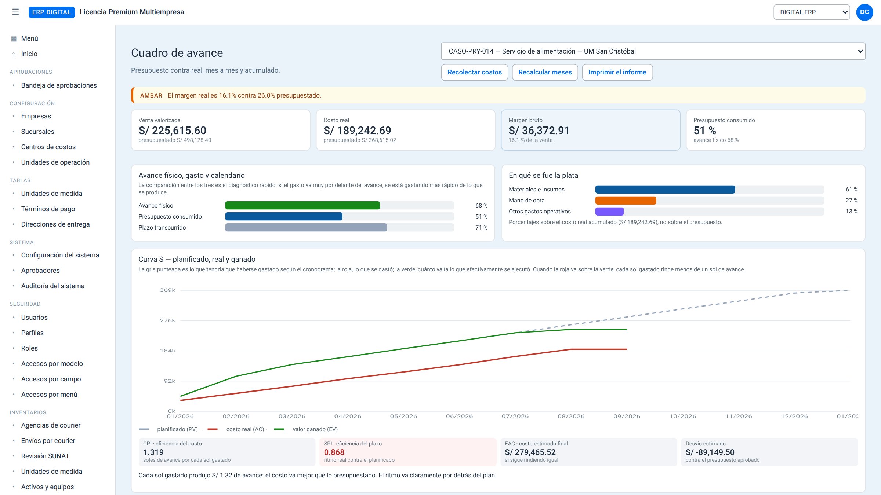The height and width of the screenshot is (495, 881).
Task: Go to Empresas in the sidebar
Action: [x=36, y=116]
